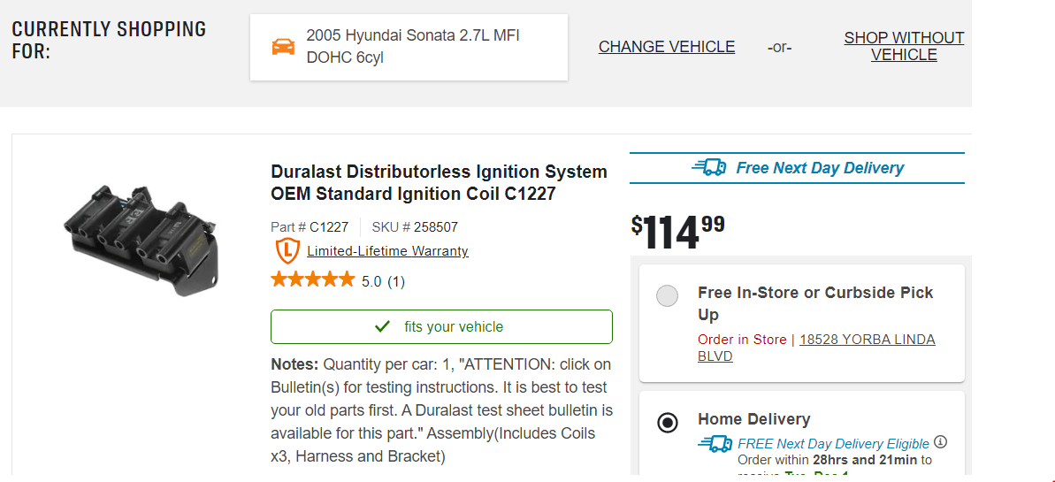Click the info icon next to Next Day Delivery Eligible

pyautogui.click(x=941, y=442)
